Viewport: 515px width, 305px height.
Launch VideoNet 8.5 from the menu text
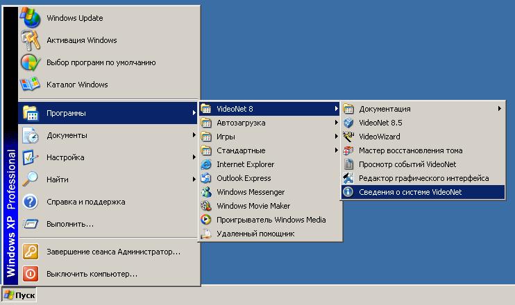tap(380, 123)
